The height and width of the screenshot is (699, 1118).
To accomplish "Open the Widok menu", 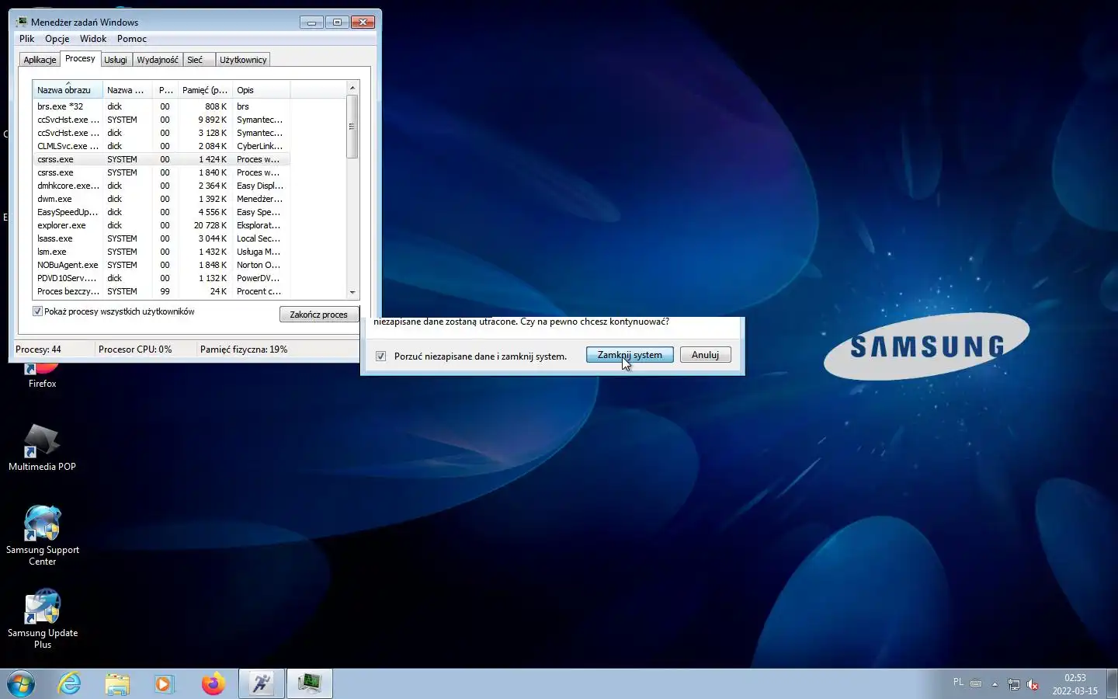I will pyautogui.click(x=93, y=39).
